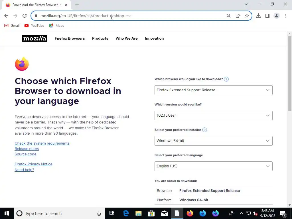The height and width of the screenshot is (219, 292).
Task: Open the Windows Start menu
Action: [x=7, y=213]
